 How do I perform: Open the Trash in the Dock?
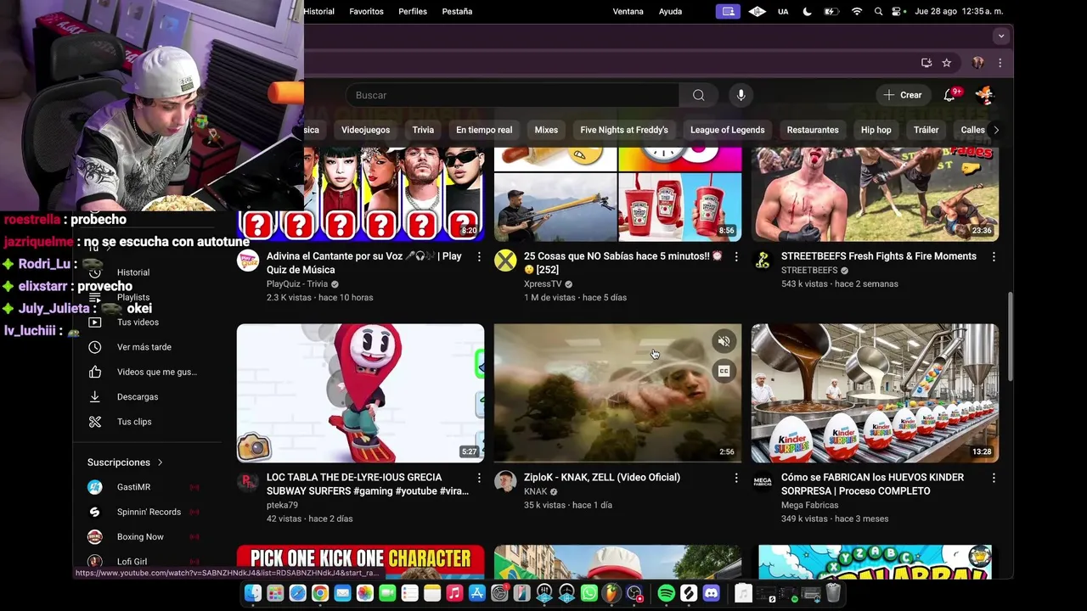pos(833,594)
